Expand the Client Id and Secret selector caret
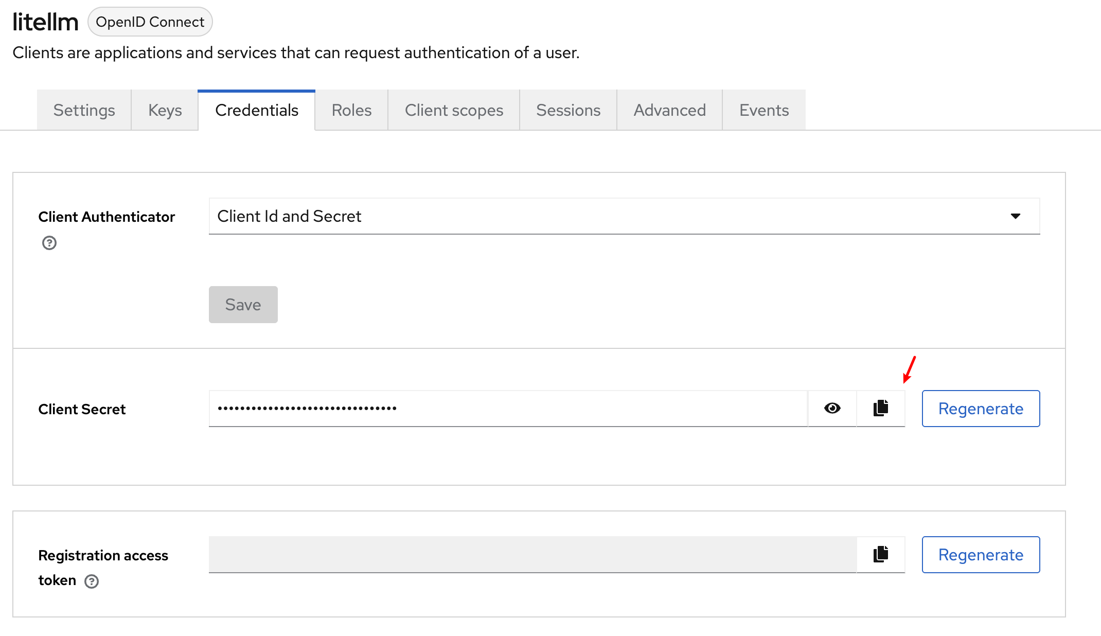The height and width of the screenshot is (636, 1101). pos(1016,216)
